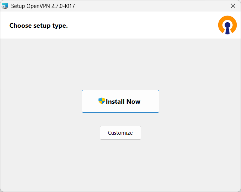
Task: Click the blank gap between Install Now and Customize
Action: [120, 119]
